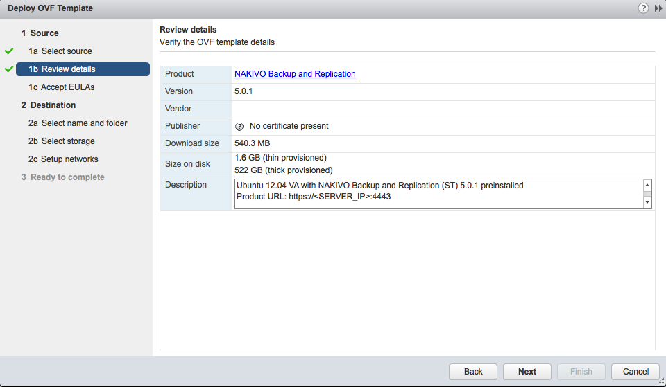Click the Ubuntu 12.04 VA description line
Image resolution: width=666 pixels, height=387 pixels.
coord(379,186)
